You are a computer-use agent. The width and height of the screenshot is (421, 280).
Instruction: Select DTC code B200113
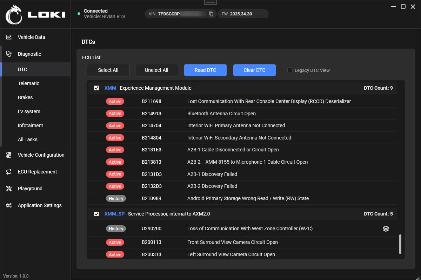[152, 242]
